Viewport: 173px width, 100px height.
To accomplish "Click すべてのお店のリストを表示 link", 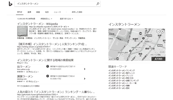I will pos(28,86).
